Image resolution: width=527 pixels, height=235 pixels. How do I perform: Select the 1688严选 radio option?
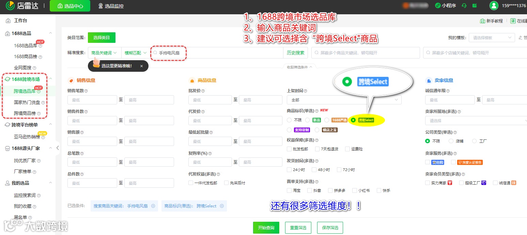click(x=327, y=120)
